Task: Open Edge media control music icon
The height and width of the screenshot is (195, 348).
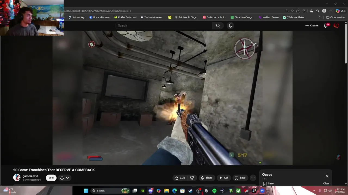Action: [311, 11]
